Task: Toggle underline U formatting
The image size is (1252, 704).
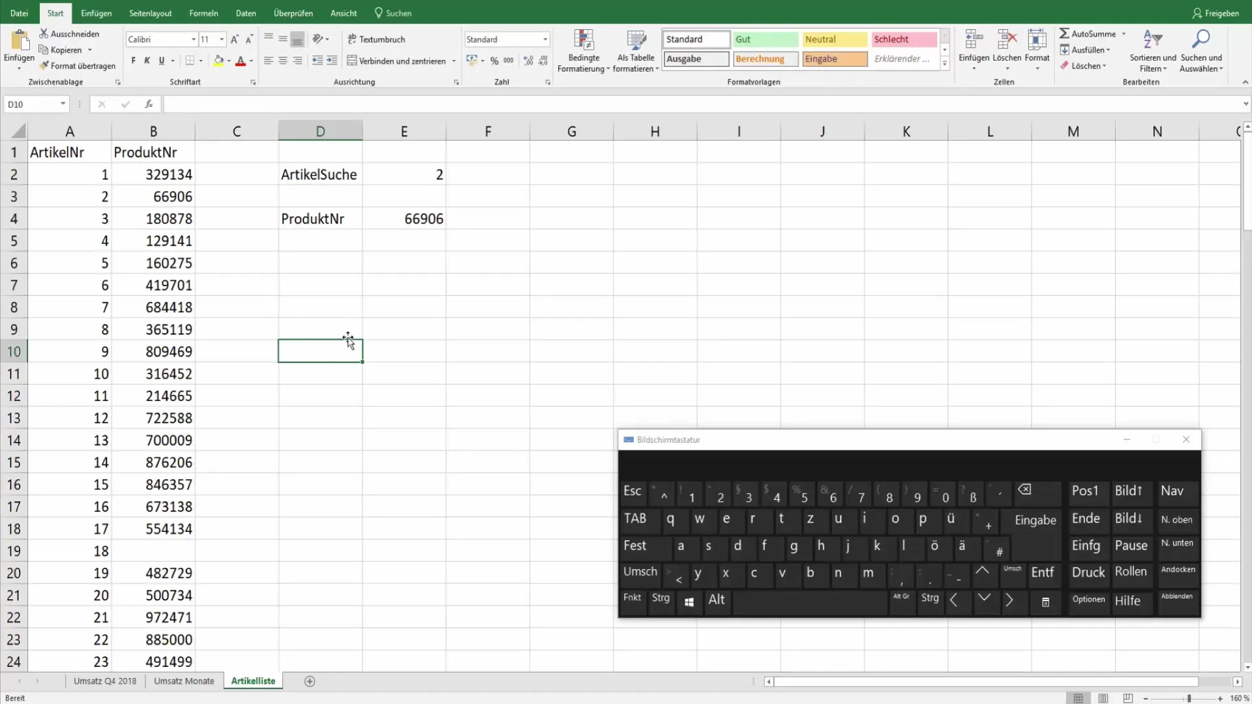Action: (162, 61)
